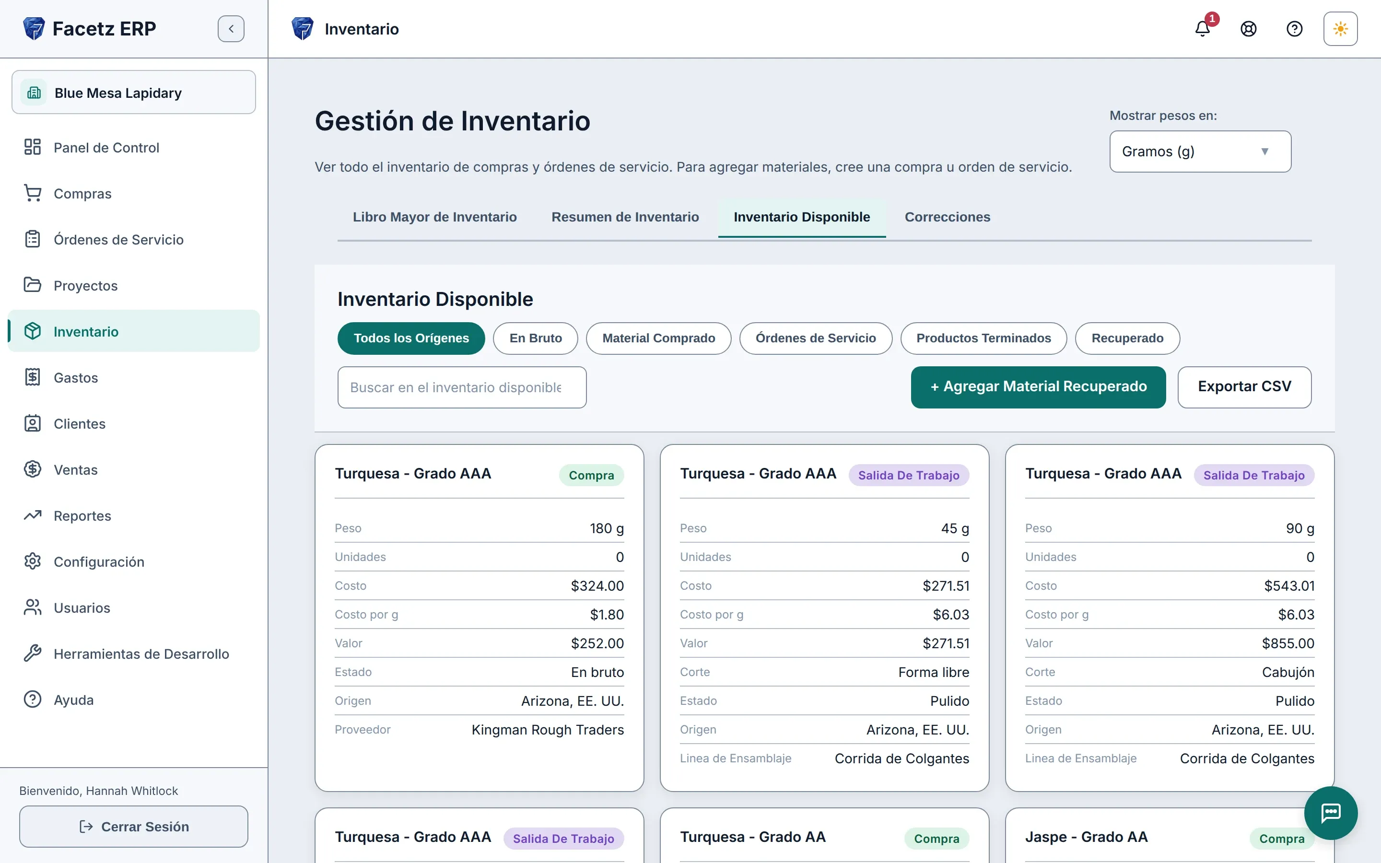
Task: Toggle the light/dark theme sun button
Action: click(x=1341, y=29)
